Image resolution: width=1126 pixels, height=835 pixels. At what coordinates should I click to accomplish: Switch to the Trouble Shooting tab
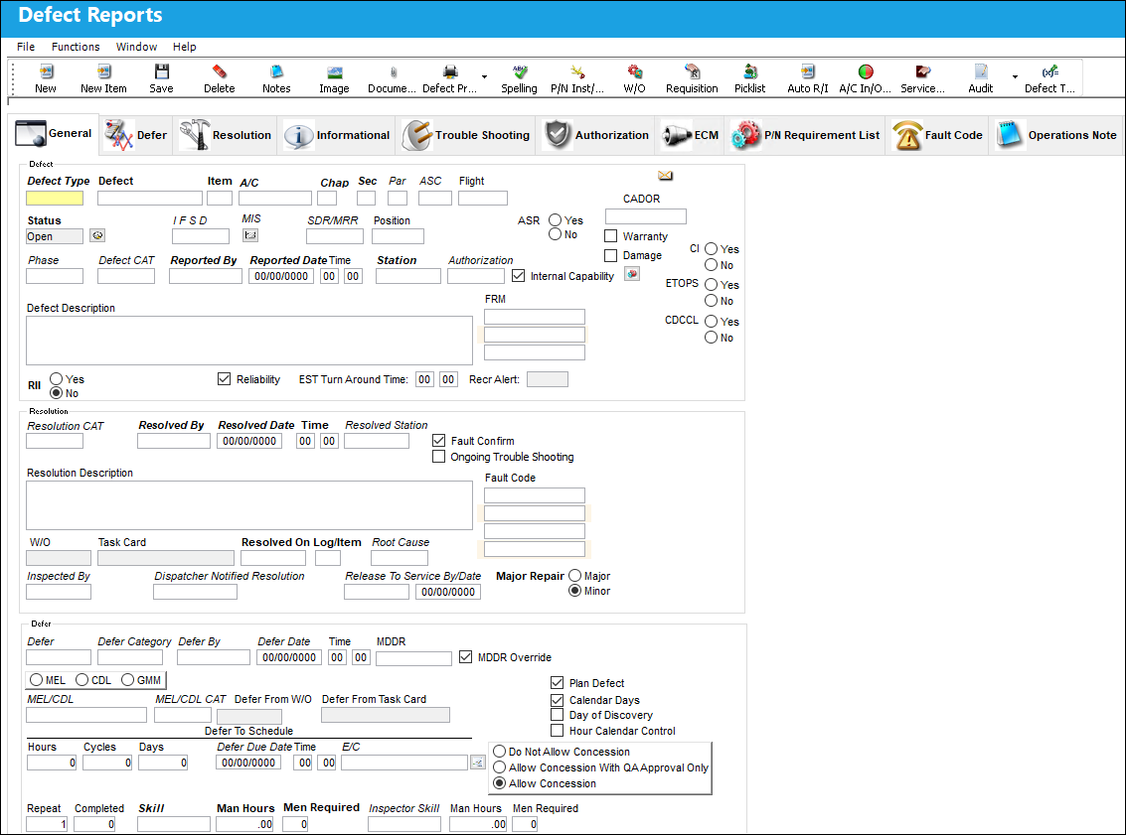(x=467, y=135)
